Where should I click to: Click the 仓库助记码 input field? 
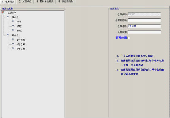[x=144, y=20]
